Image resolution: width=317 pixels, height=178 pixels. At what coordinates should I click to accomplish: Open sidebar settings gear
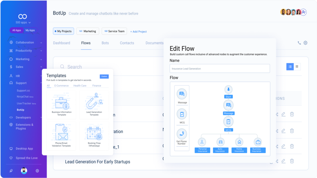point(37,171)
